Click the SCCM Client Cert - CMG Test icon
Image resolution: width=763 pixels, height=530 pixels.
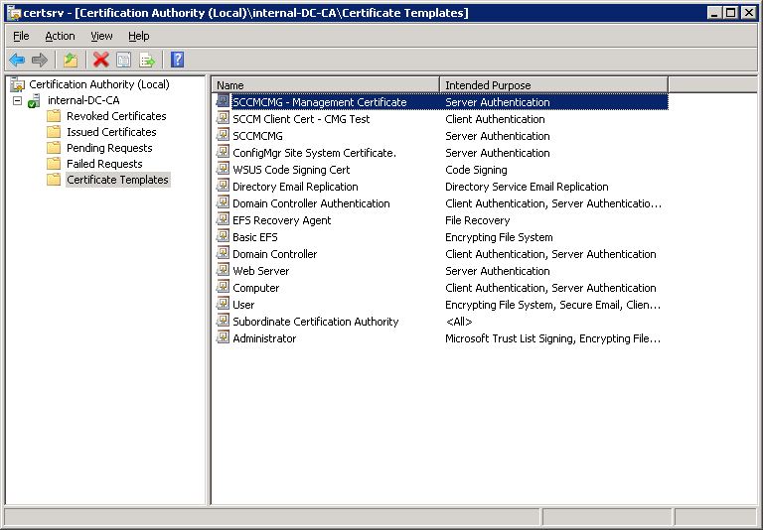[x=223, y=118]
